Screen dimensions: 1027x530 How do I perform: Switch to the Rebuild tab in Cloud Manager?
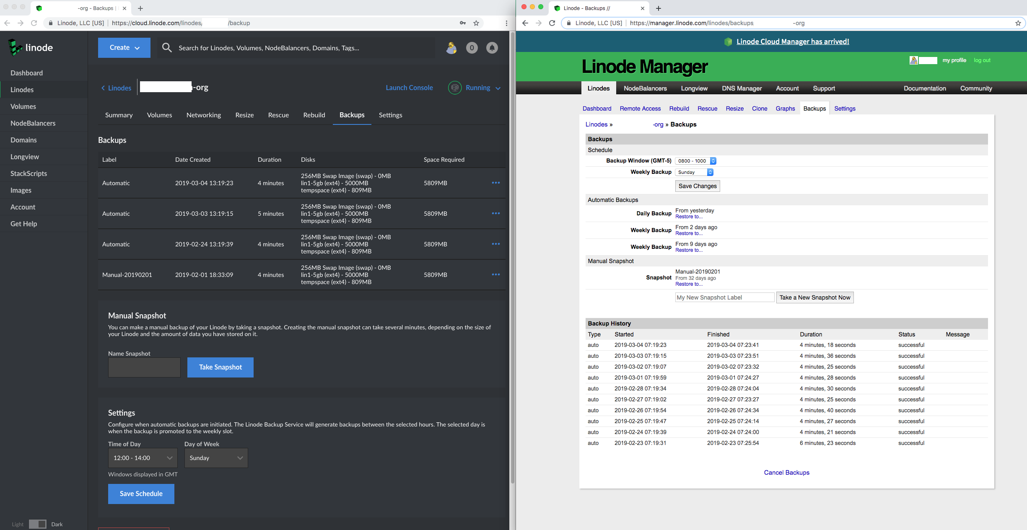[x=314, y=115]
